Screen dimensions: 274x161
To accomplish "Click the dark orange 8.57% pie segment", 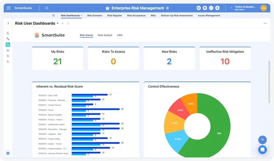I will 191,104.
